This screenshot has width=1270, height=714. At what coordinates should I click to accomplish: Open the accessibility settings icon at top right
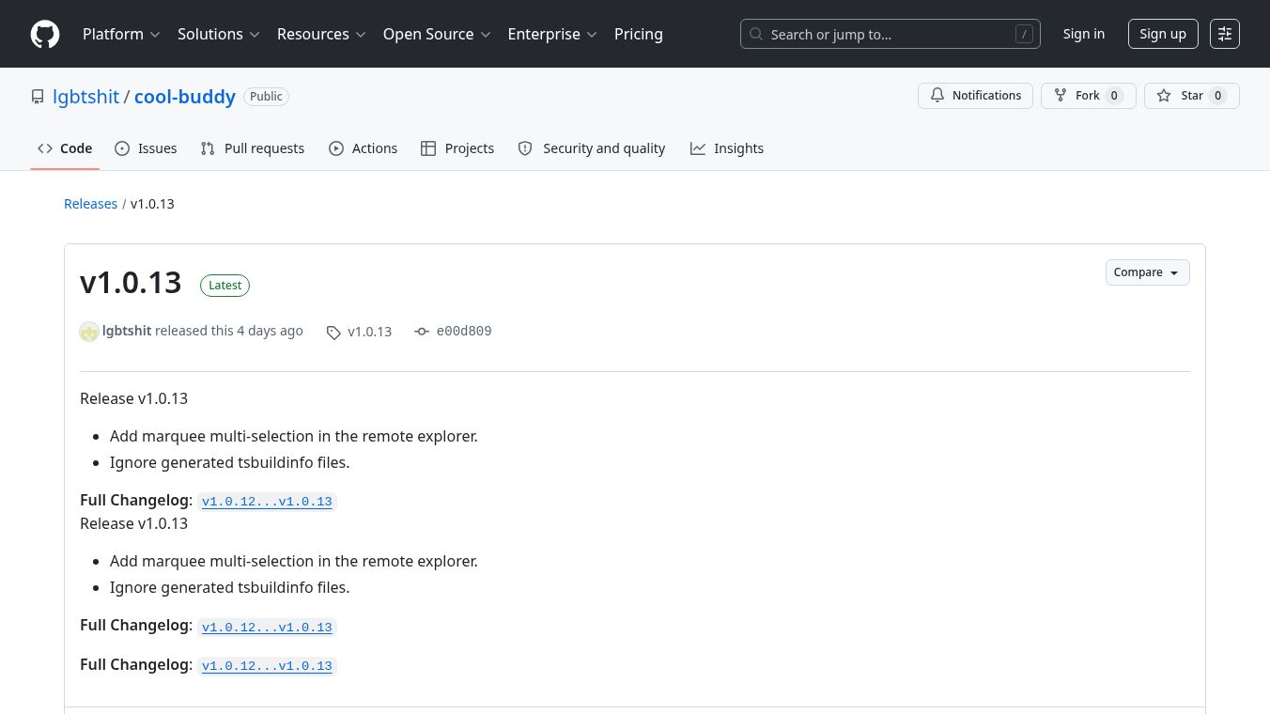tap(1225, 34)
